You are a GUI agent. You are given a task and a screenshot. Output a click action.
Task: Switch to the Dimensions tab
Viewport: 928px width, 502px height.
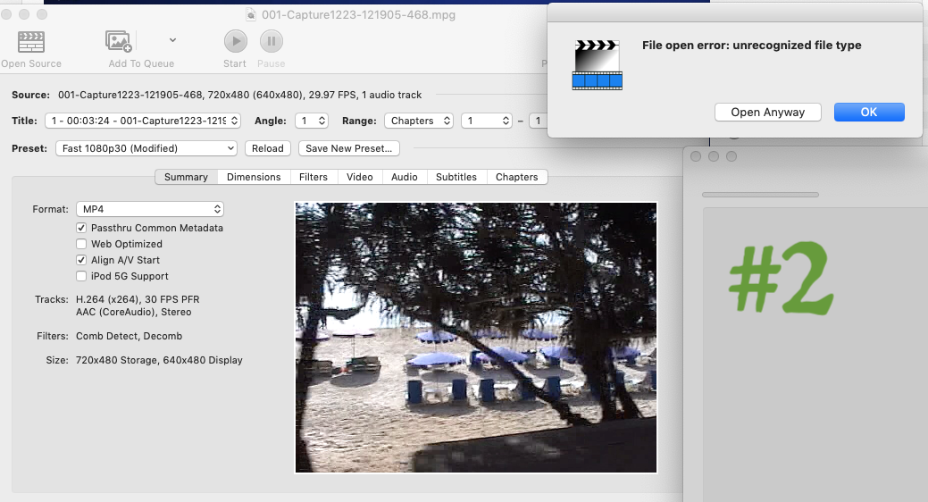point(254,177)
